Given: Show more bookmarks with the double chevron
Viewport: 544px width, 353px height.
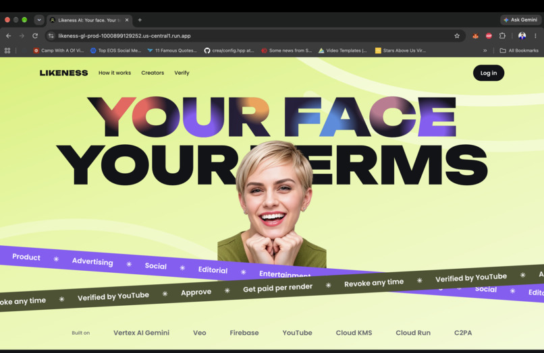Looking at the screenshot, I should coord(485,51).
